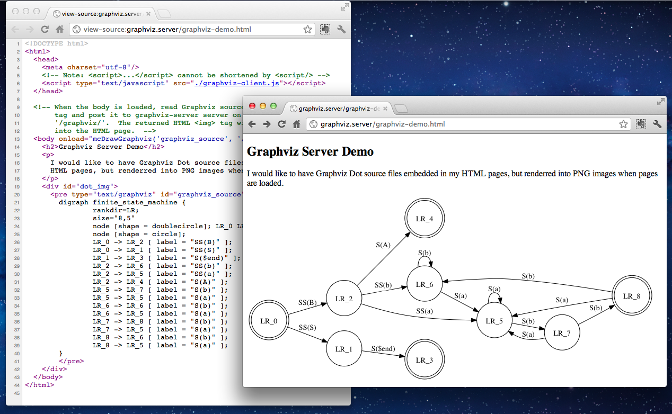Viewport: 672px width, 414px height.
Task: Reload the view-source window page
Action: (45, 30)
